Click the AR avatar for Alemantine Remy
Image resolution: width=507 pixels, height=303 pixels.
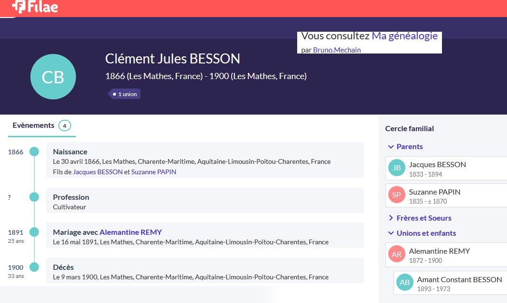(x=397, y=254)
